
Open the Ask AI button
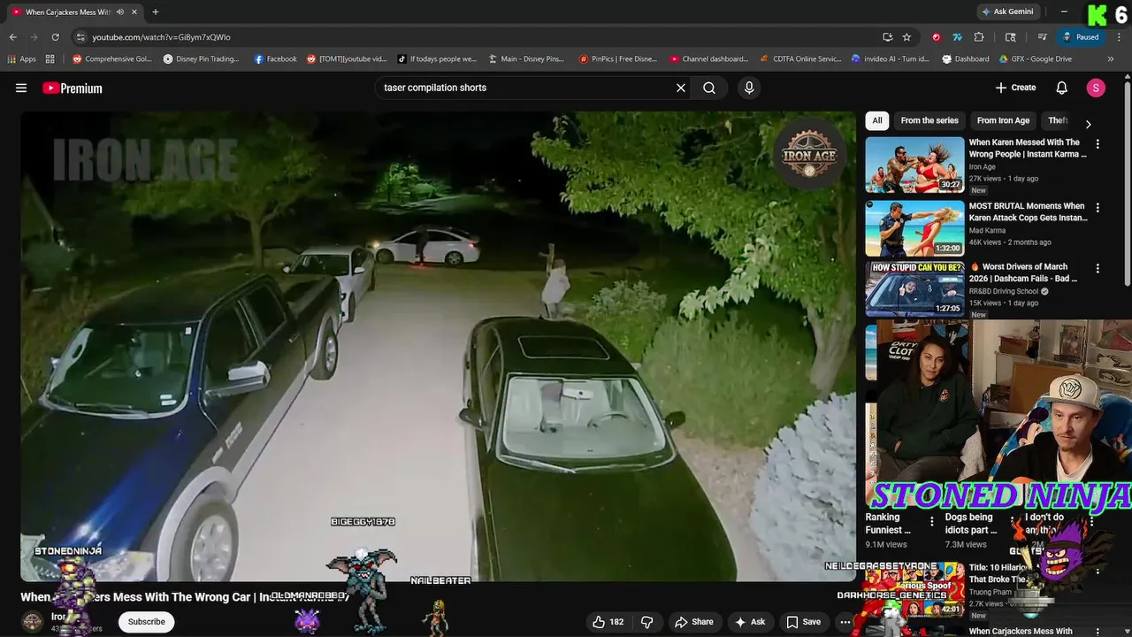point(749,622)
